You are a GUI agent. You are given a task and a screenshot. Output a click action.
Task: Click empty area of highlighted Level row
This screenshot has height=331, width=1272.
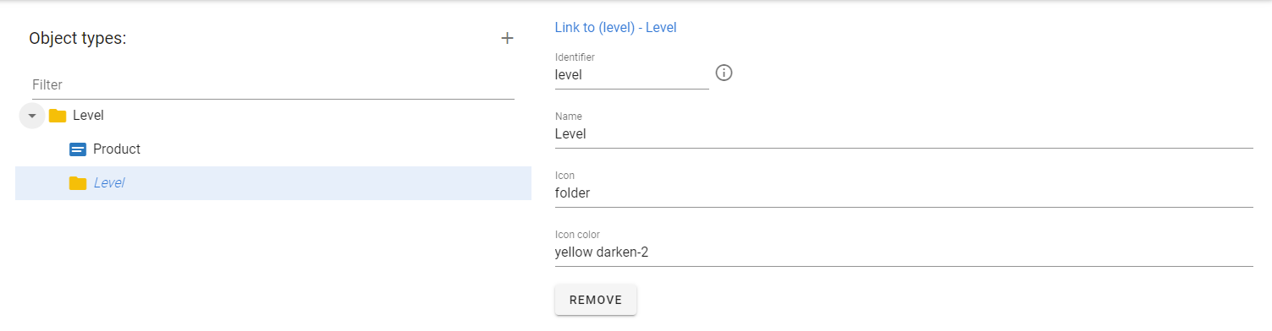(x=330, y=183)
